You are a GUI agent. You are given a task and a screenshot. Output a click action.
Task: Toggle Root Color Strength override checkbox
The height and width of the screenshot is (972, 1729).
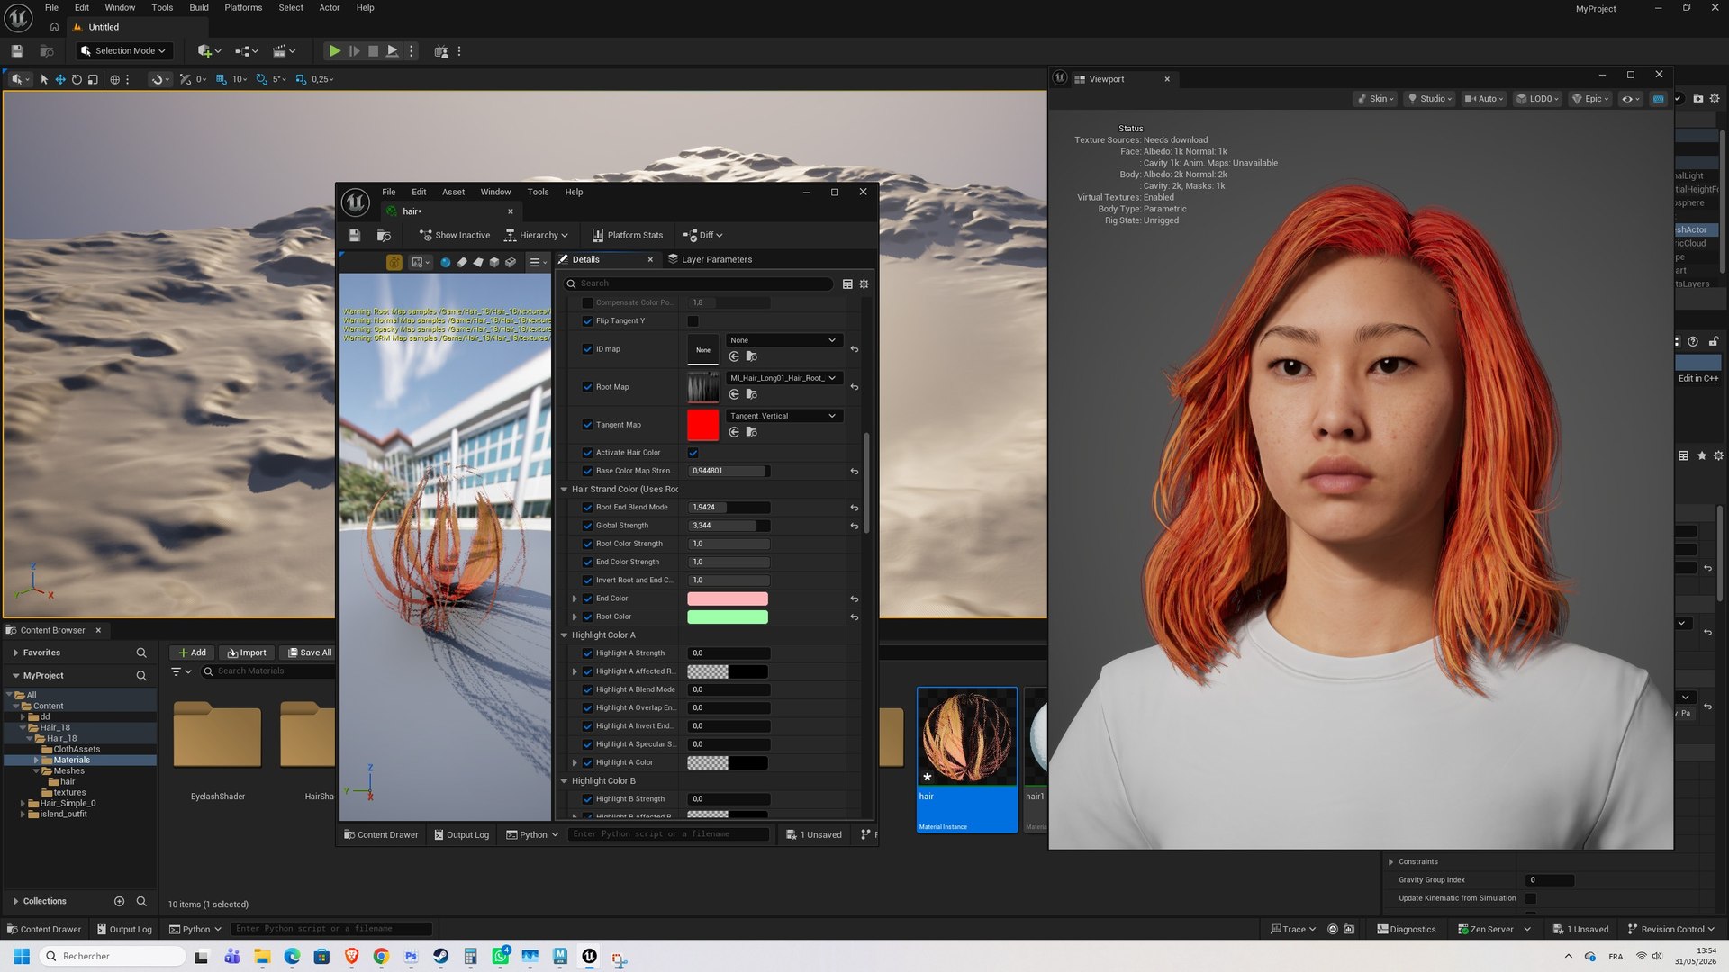pyautogui.click(x=588, y=544)
